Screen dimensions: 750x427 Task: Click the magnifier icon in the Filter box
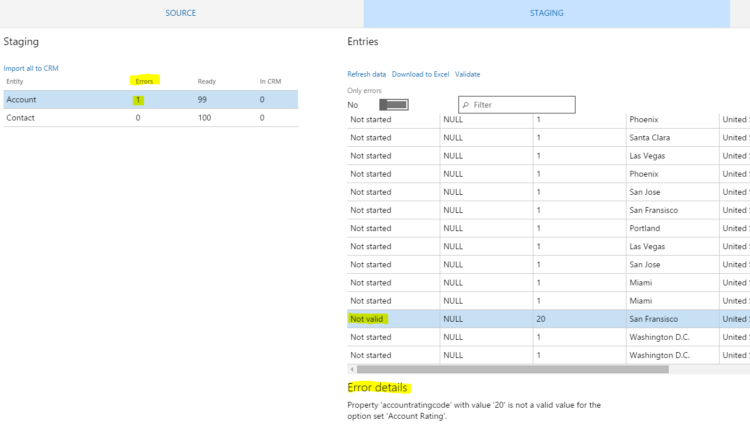tap(466, 104)
